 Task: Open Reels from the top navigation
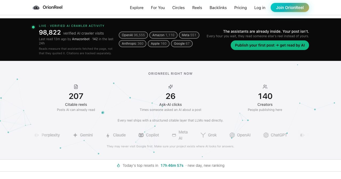click(197, 8)
